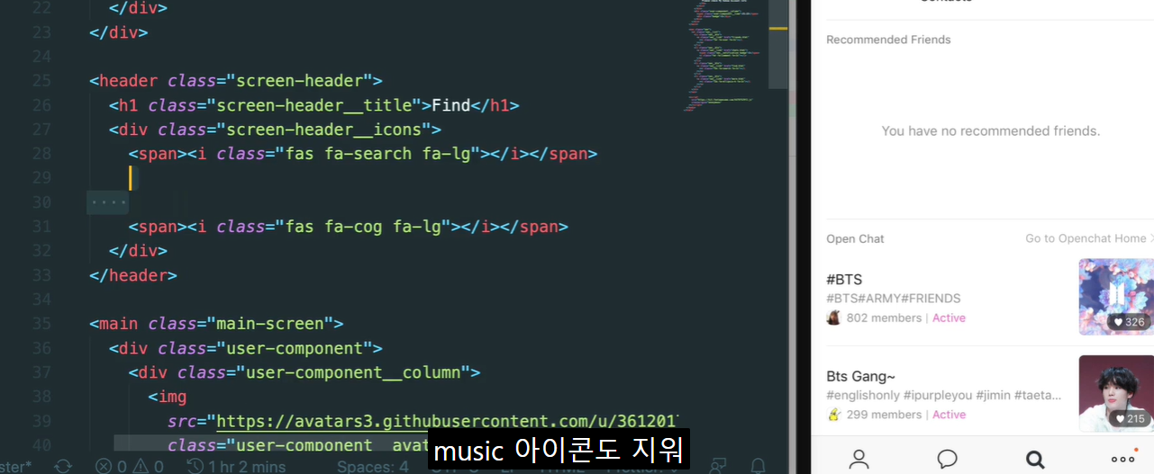
Task: Click "screen-header__icons" on line 27
Action: click(x=323, y=130)
